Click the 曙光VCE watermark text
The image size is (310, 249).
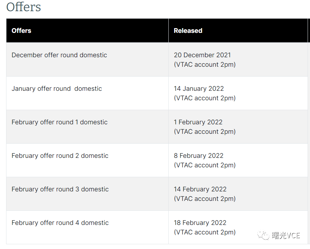(286, 235)
